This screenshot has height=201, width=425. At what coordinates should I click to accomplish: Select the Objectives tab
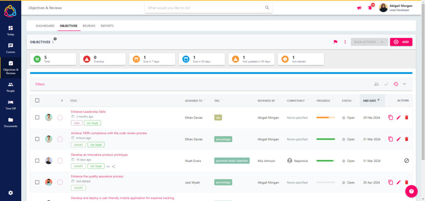68,26
